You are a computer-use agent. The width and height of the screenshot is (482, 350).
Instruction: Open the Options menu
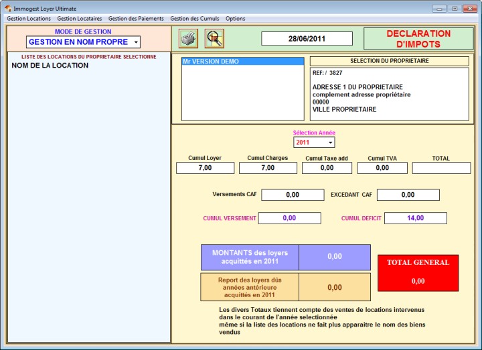[235, 19]
